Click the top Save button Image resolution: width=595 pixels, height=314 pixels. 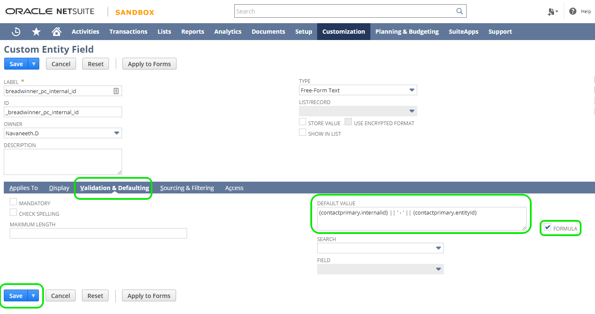[16, 64]
